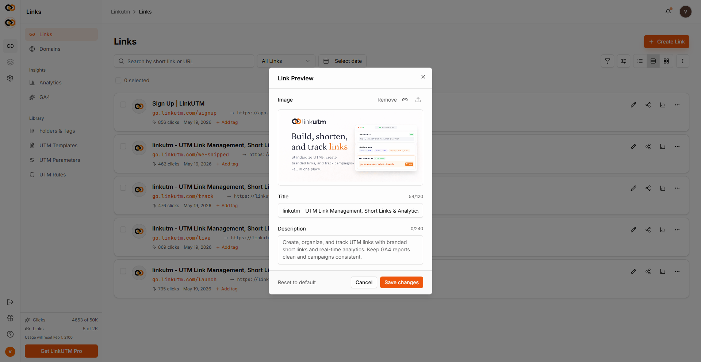Open Folders & Tags in sidebar

click(61, 131)
